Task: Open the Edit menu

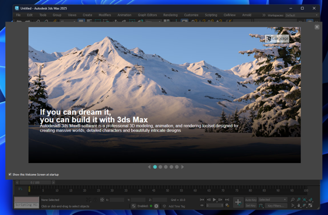Action: 30,15
